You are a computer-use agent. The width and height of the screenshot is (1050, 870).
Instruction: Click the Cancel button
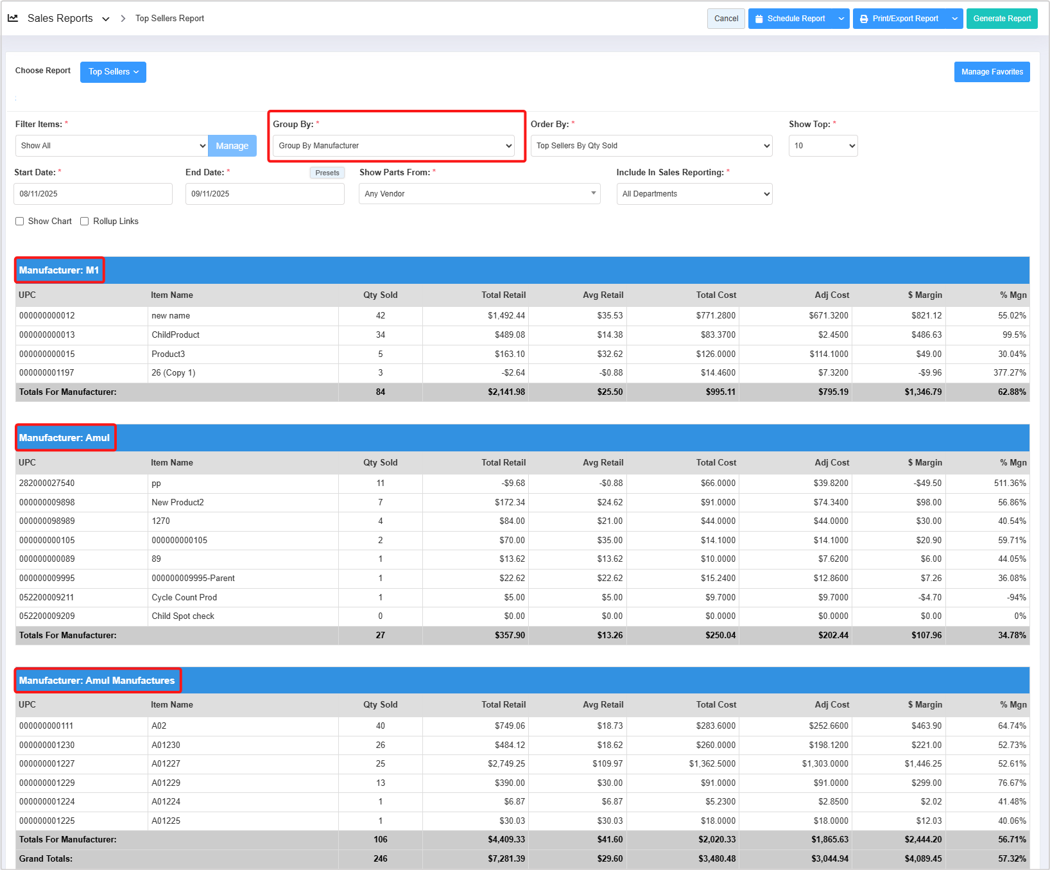[x=726, y=19]
